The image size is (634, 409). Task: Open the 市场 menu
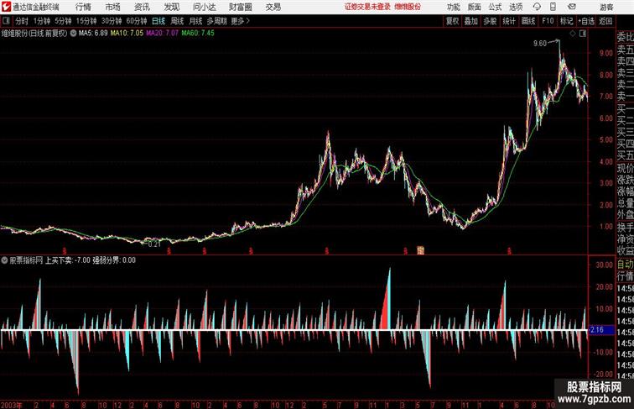[112, 7]
